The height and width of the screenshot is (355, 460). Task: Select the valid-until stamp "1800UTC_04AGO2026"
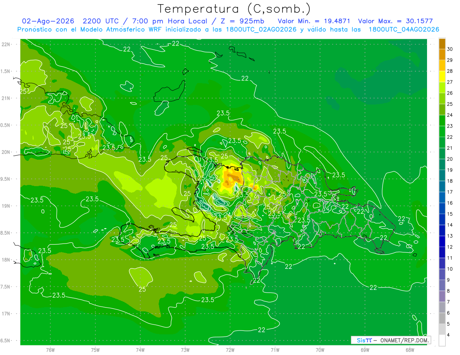[x=404, y=29]
